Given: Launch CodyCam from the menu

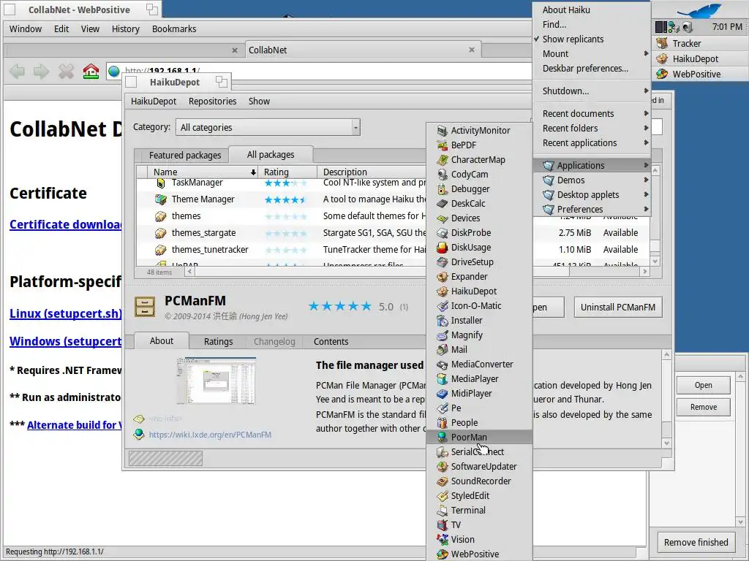Looking at the screenshot, I should click(x=479, y=174).
